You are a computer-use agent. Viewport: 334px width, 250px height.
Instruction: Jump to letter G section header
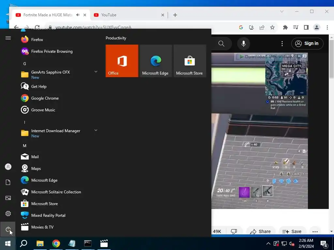pos(24,63)
